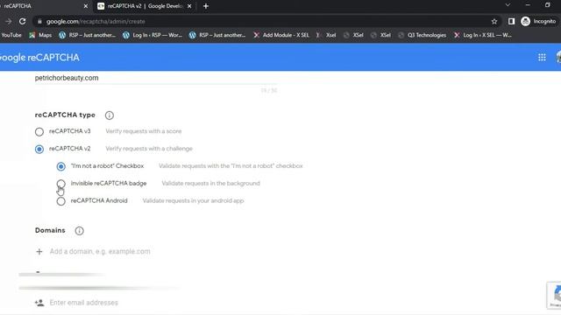Close the reCAPTCHA v2 Google Developers tab

pyautogui.click(x=189, y=6)
